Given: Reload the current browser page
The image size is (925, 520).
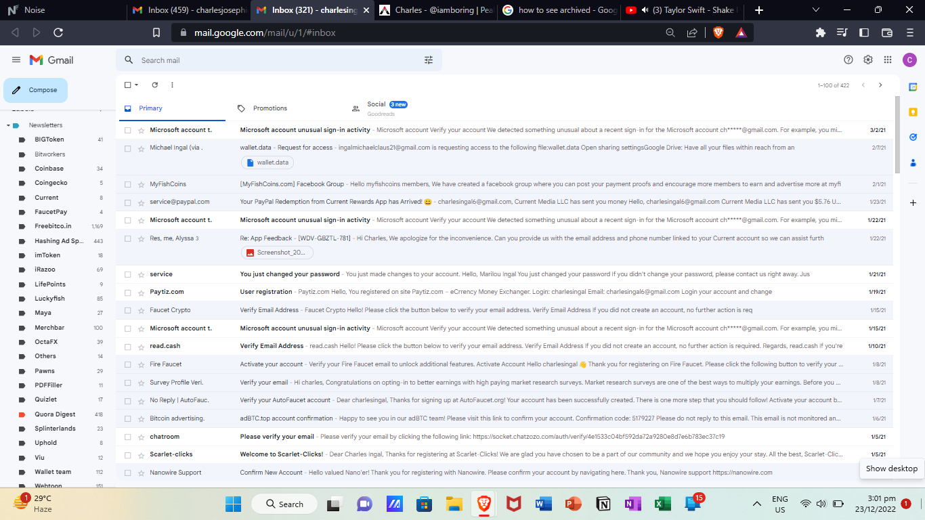Looking at the screenshot, I should pos(58,32).
